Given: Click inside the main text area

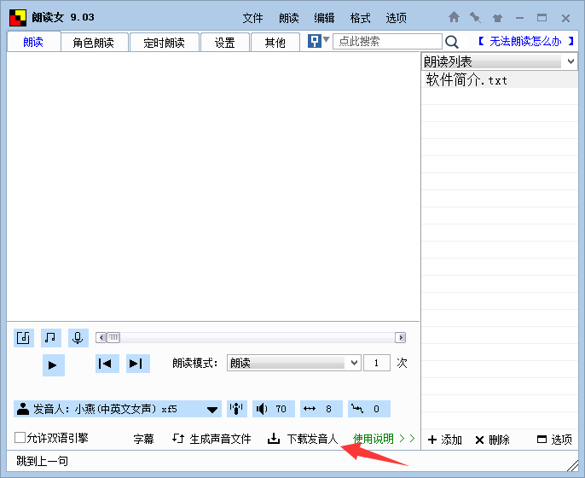Looking at the screenshot, I should [x=213, y=186].
